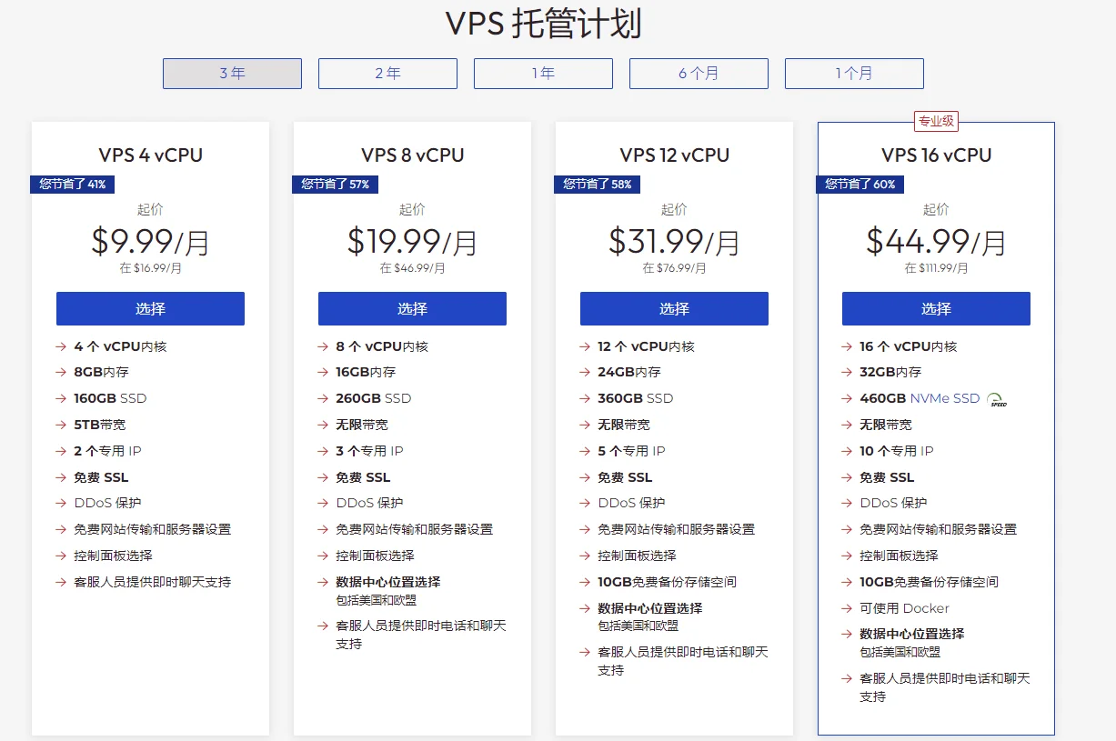Switch to the 2年 billing tab
This screenshot has width=1116, height=741.
(387, 74)
